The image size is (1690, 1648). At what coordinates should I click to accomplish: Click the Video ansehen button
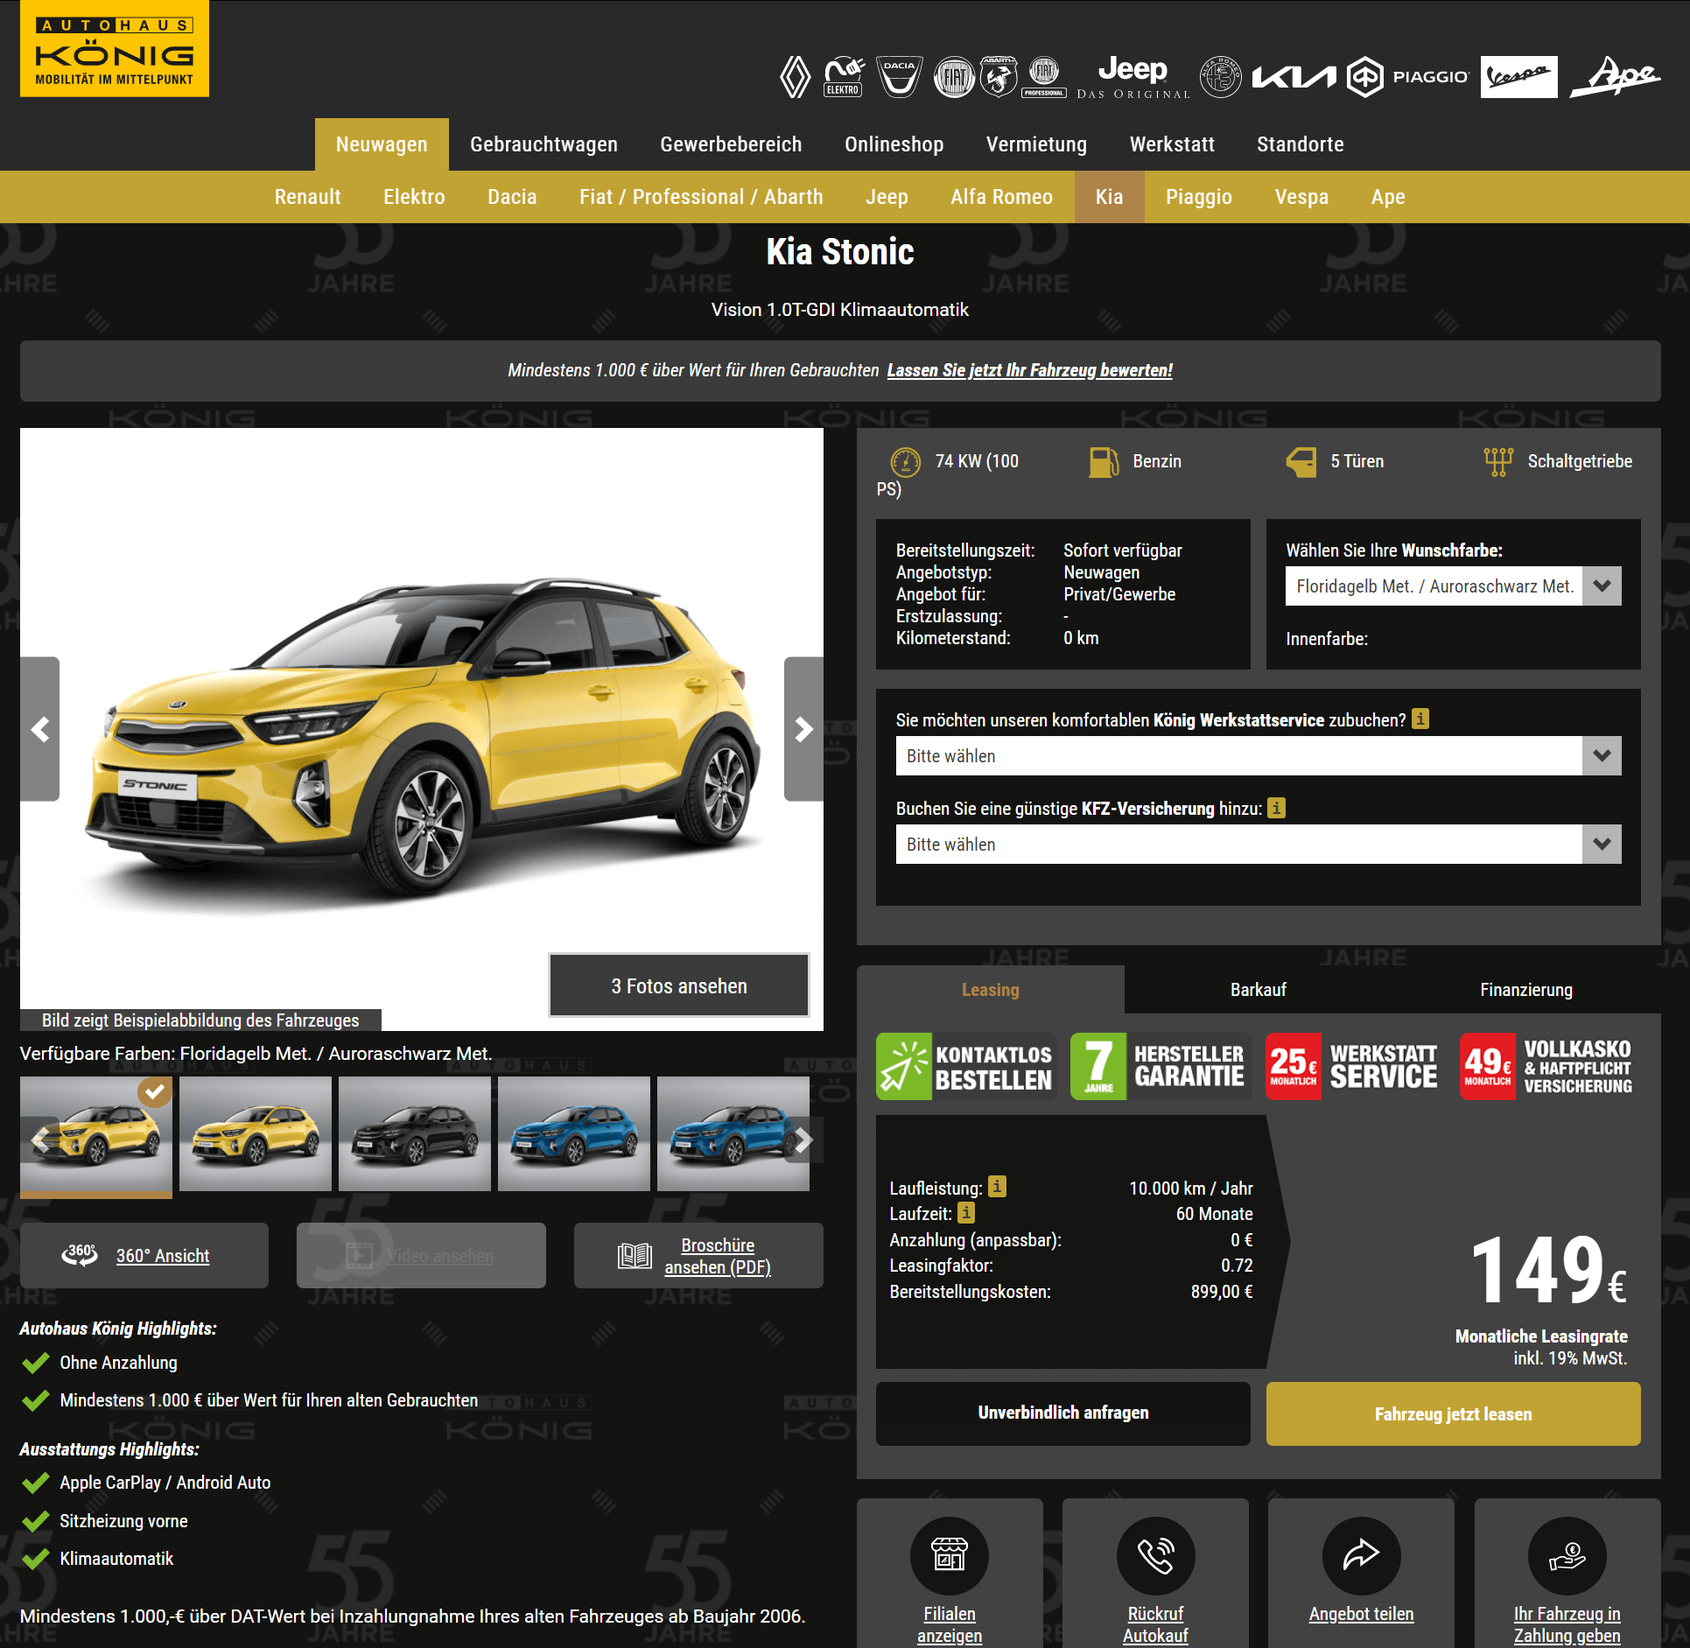click(x=421, y=1255)
